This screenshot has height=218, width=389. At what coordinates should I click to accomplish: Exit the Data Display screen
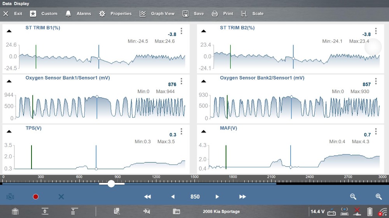pyautogui.click(x=13, y=14)
